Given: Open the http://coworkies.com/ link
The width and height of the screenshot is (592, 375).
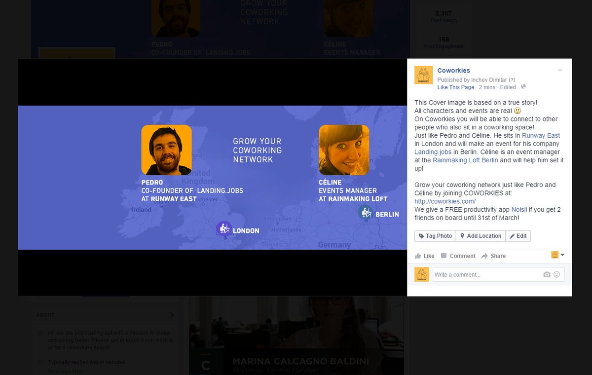Looking at the screenshot, I should point(445,201).
